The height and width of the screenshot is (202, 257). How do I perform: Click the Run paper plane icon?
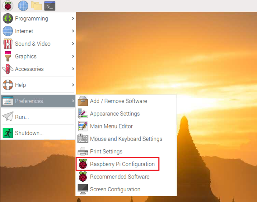click(x=8, y=116)
